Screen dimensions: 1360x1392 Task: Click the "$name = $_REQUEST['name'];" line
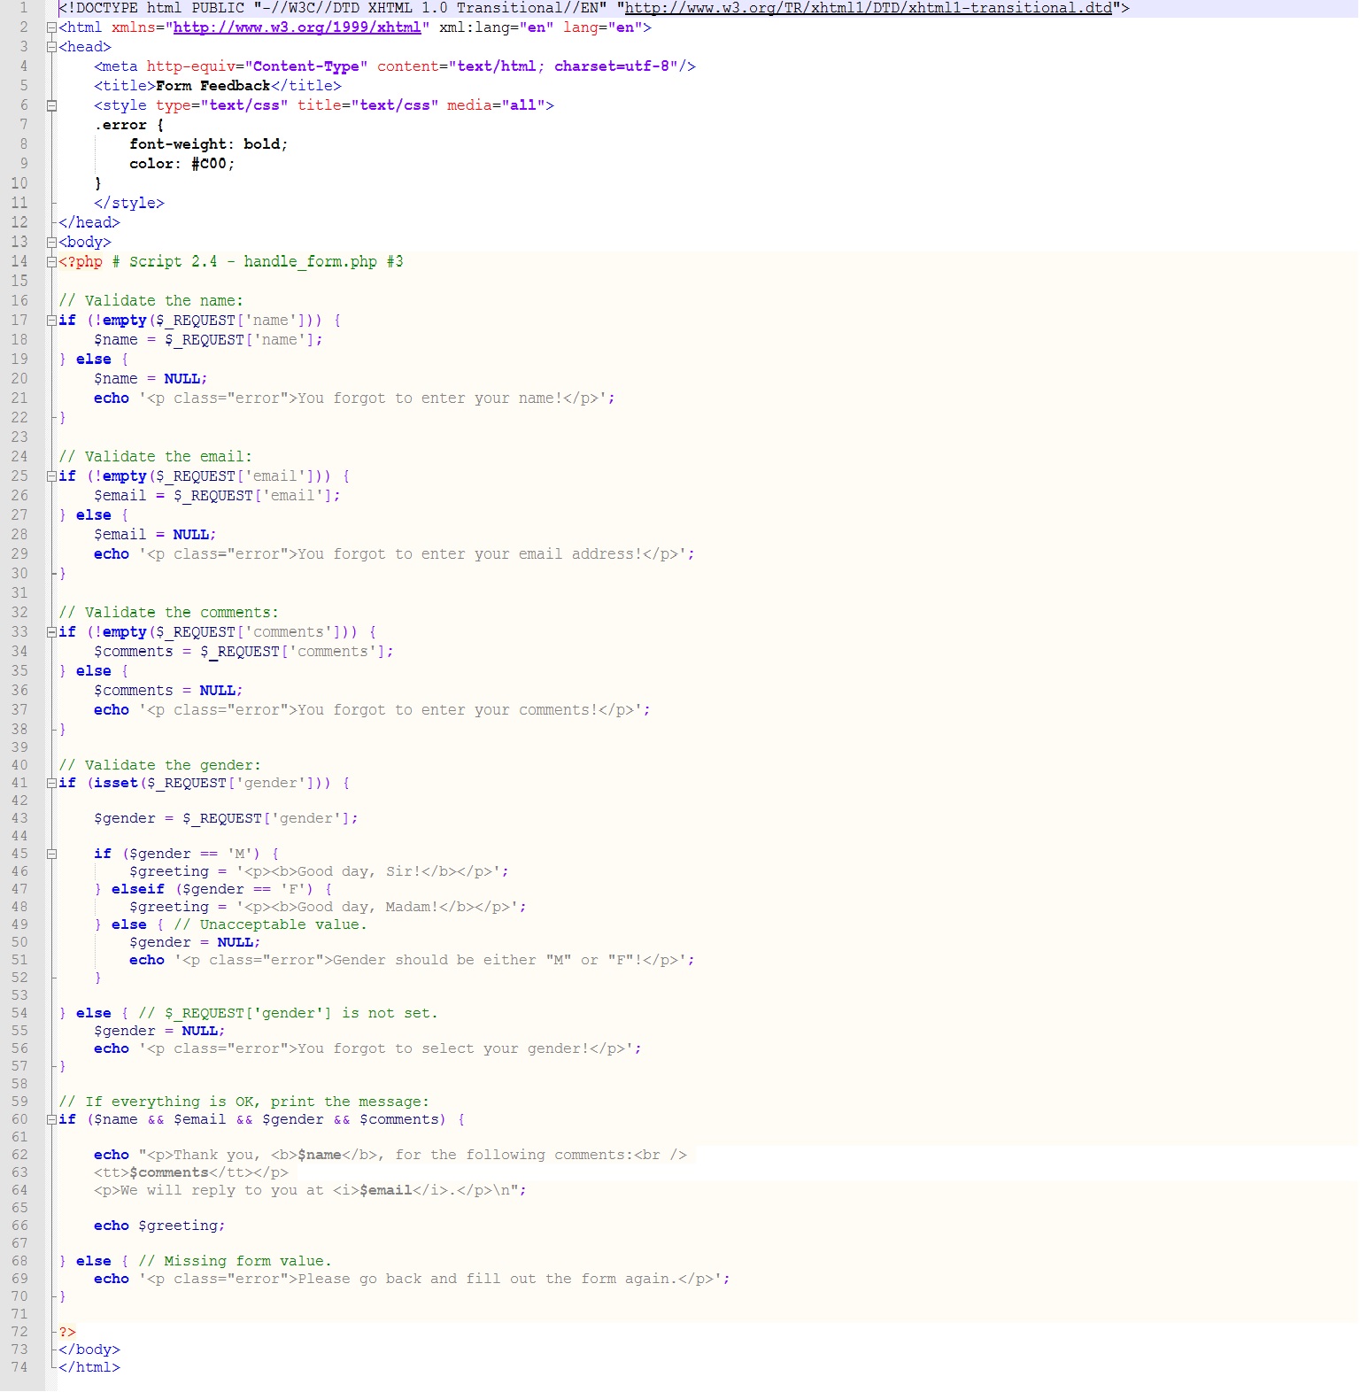tap(209, 339)
